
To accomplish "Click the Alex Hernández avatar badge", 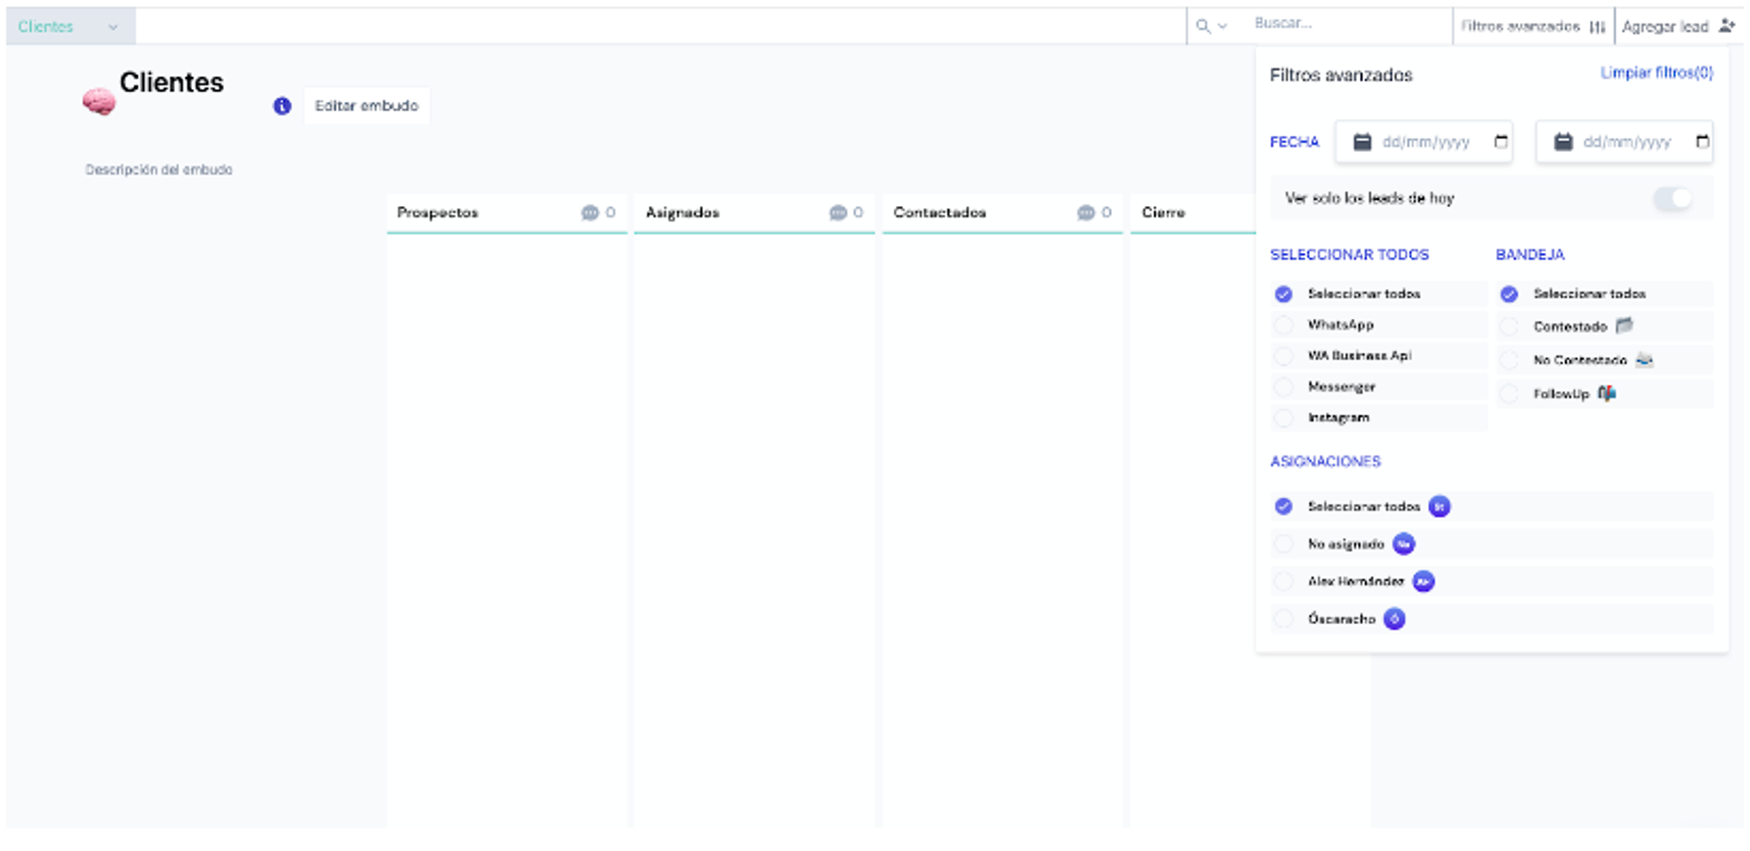I will 1423,581.
